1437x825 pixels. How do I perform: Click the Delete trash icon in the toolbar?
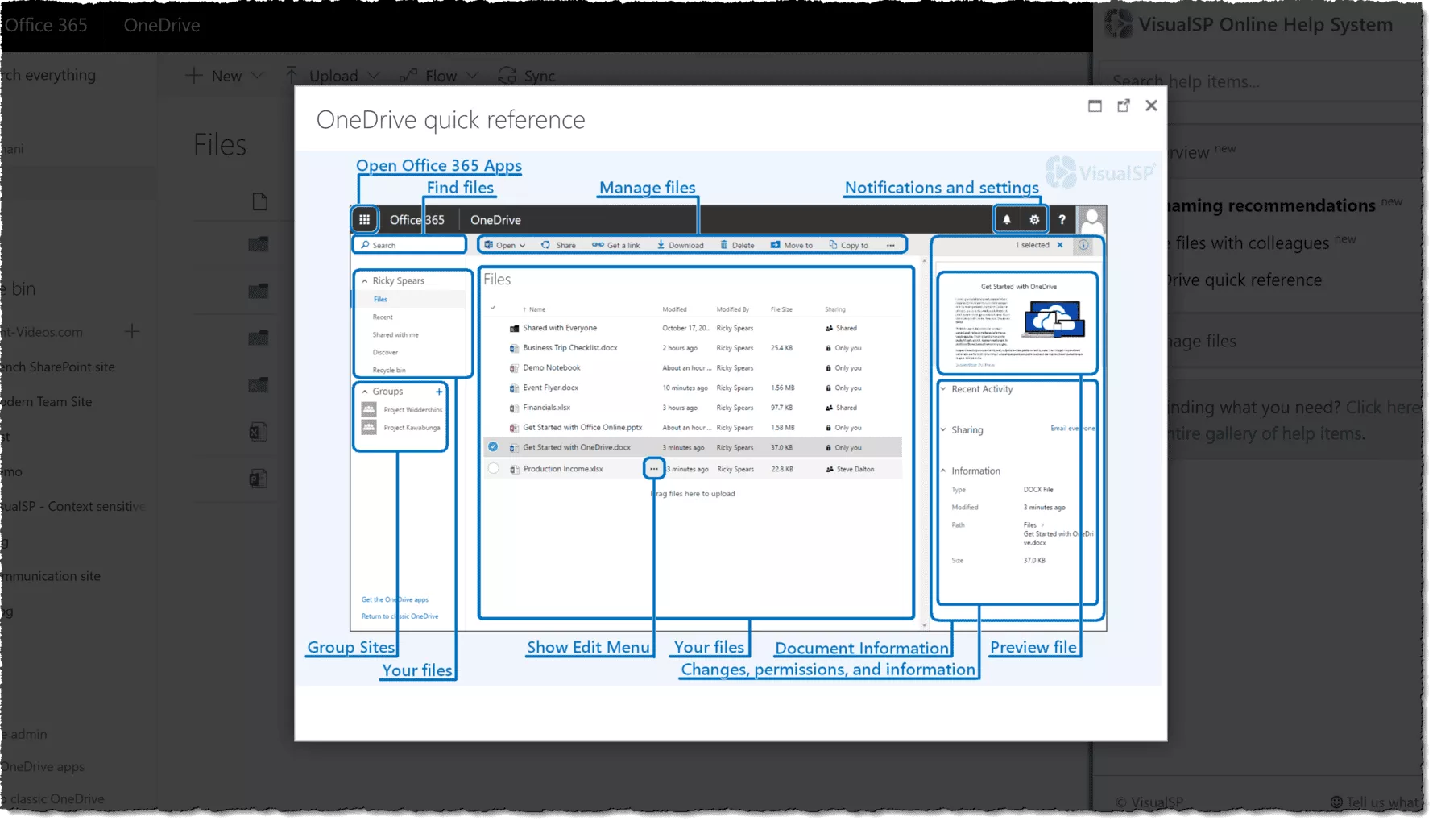(723, 245)
